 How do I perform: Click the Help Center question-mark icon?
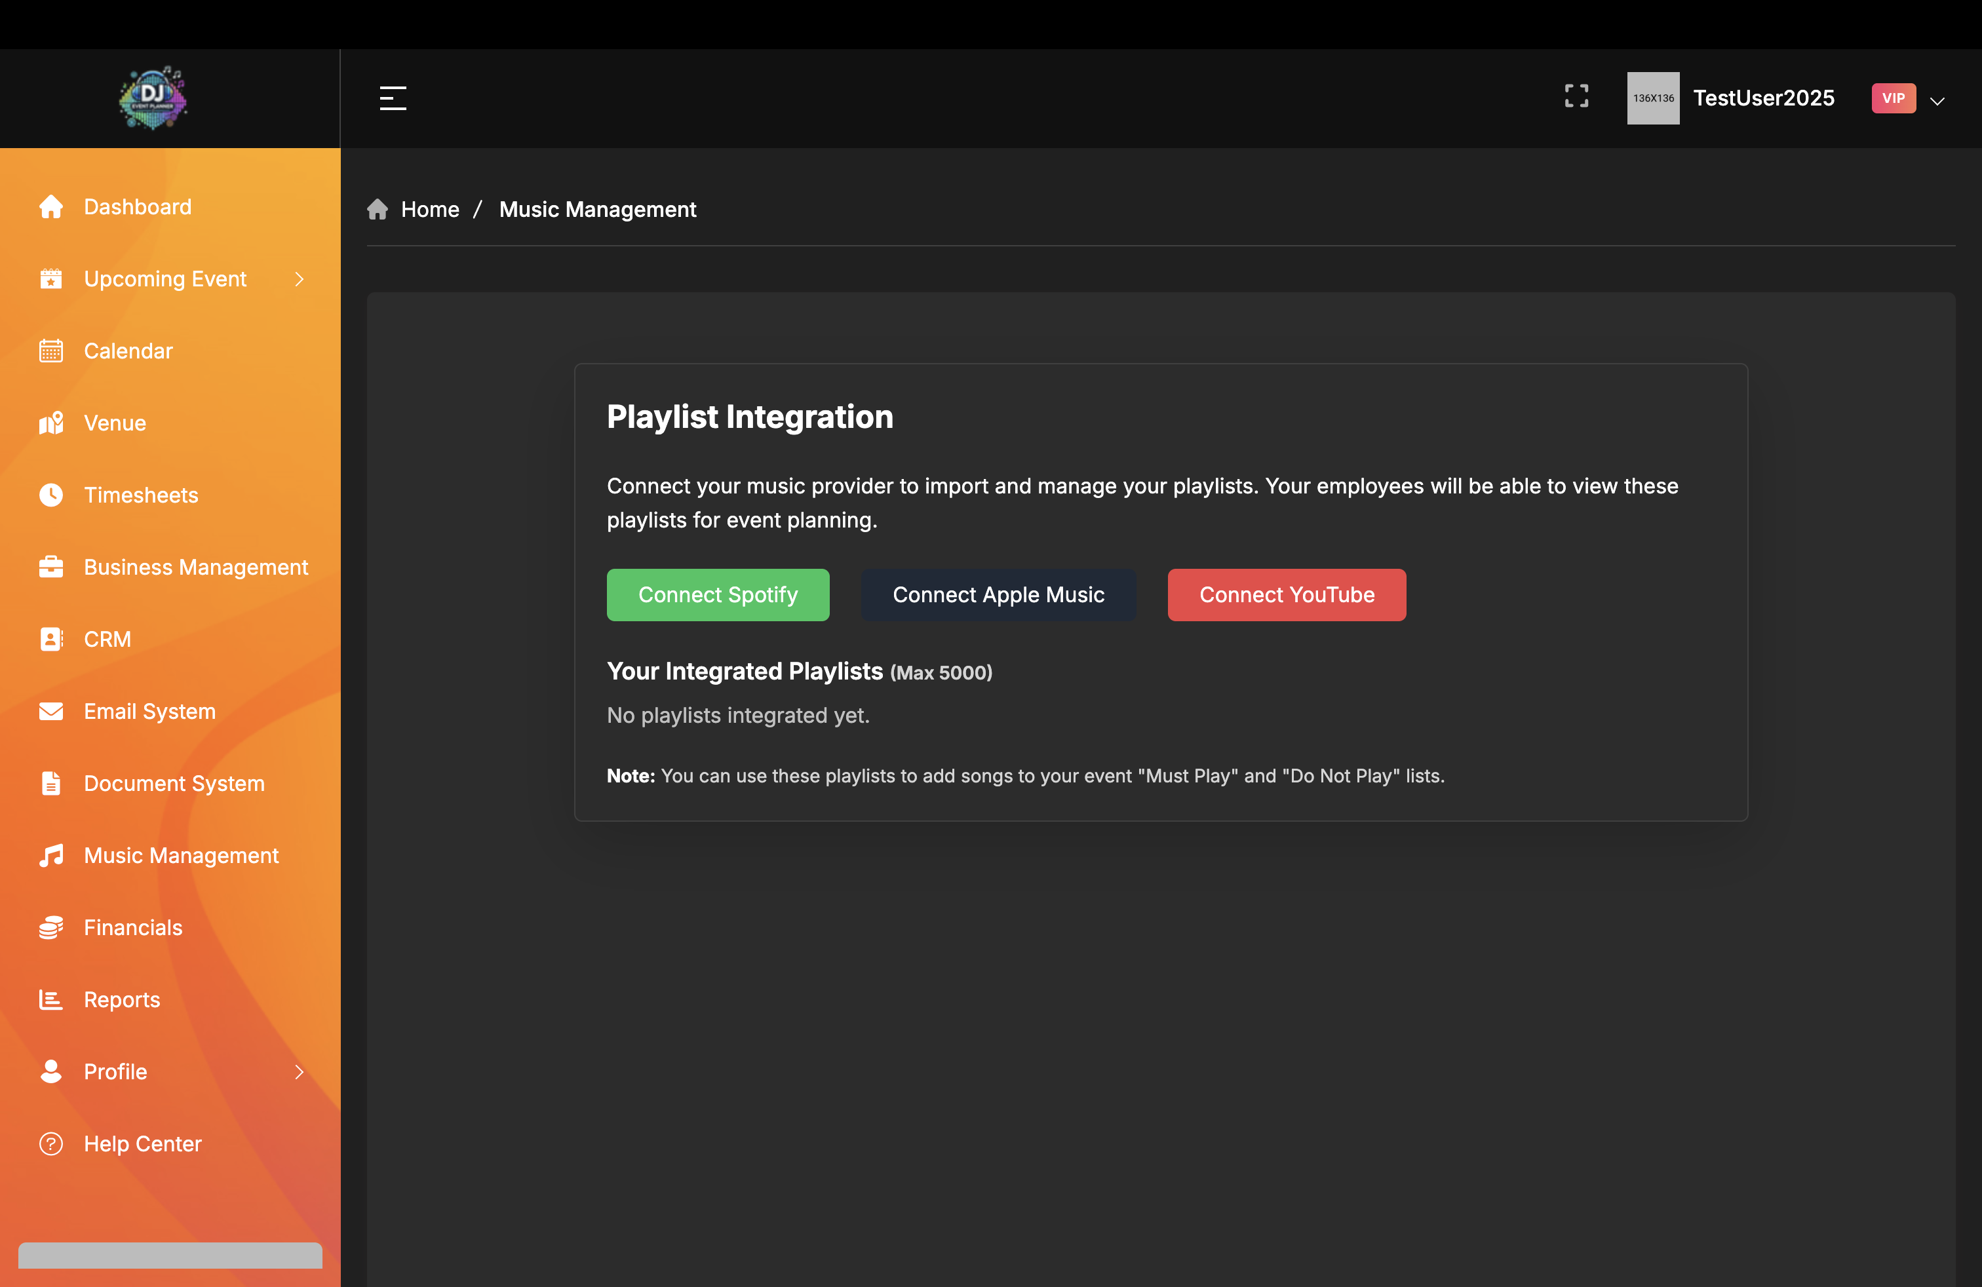point(51,1143)
